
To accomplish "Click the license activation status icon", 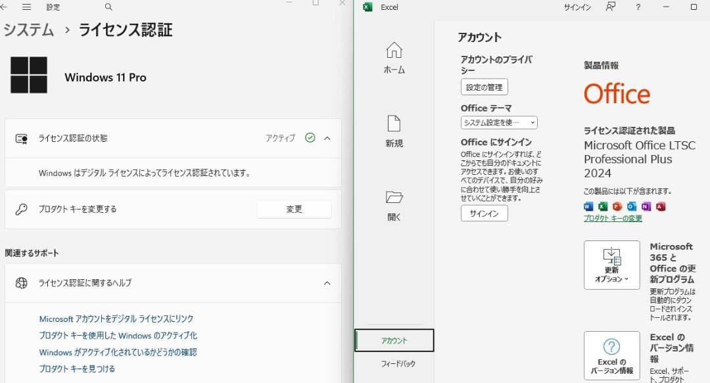I will click(x=22, y=139).
